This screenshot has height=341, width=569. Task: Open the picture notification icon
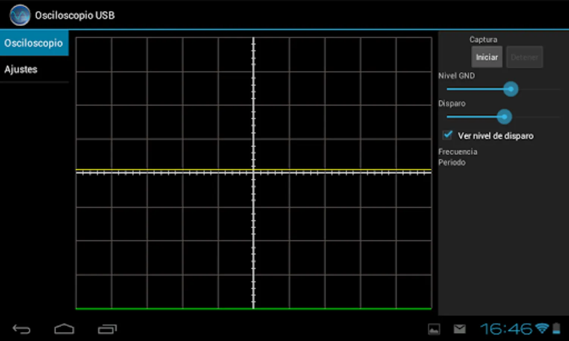434,329
